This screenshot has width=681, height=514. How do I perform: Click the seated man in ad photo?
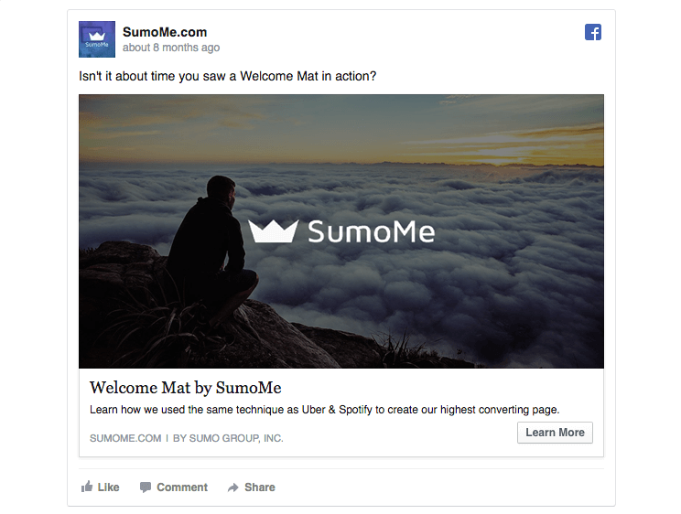click(212, 248)
